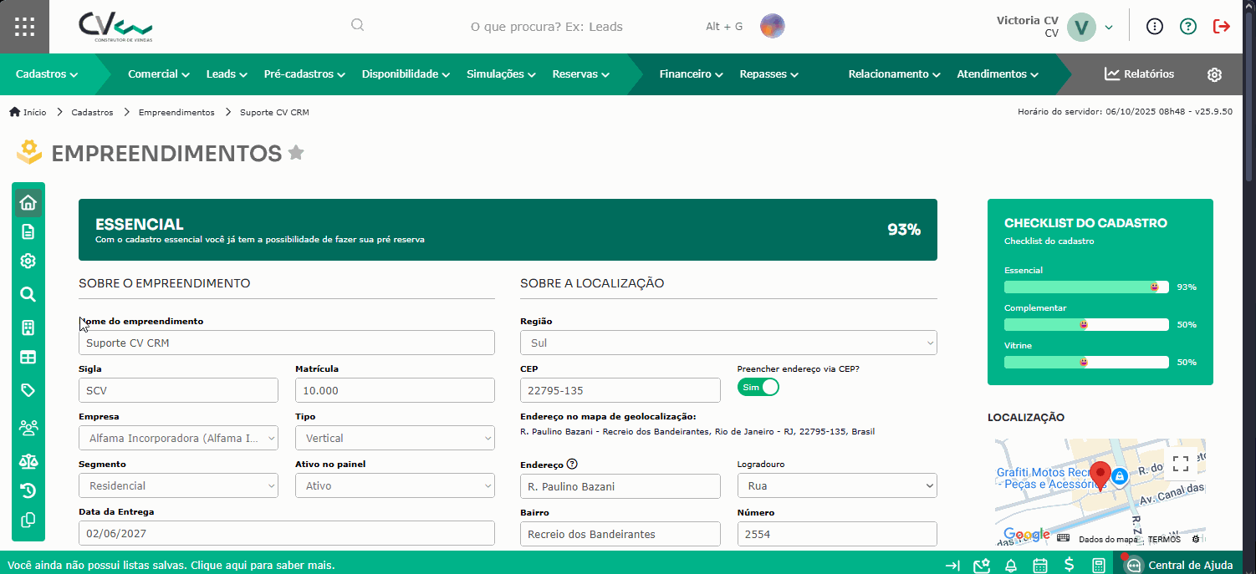
Task: Open the Logradouro dropdown showing Rua
Action: (837, 485)
